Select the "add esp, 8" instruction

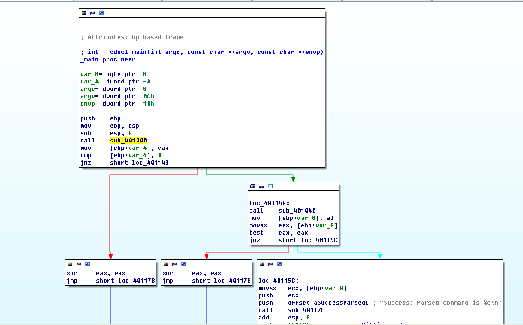[x=284, y=318]
